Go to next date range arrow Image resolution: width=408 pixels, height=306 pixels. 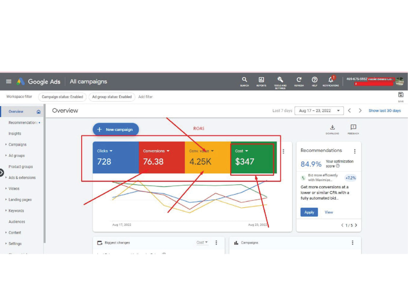(x=360, y=111)
